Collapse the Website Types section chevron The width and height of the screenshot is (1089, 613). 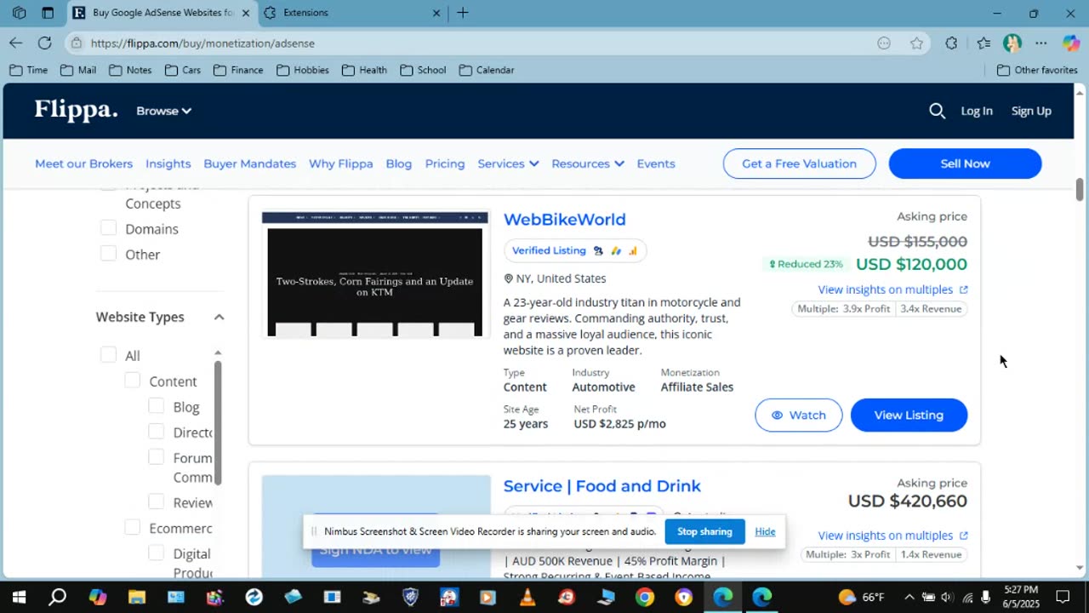[219, 317]
